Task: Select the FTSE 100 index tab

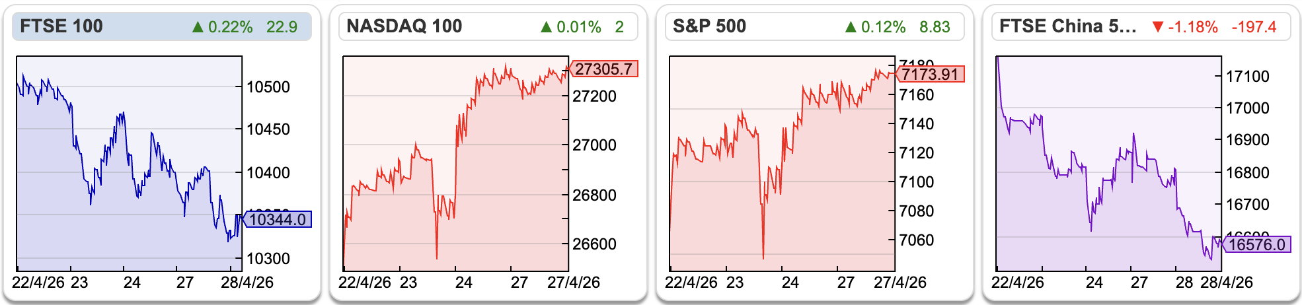Action: pos(61,26)
